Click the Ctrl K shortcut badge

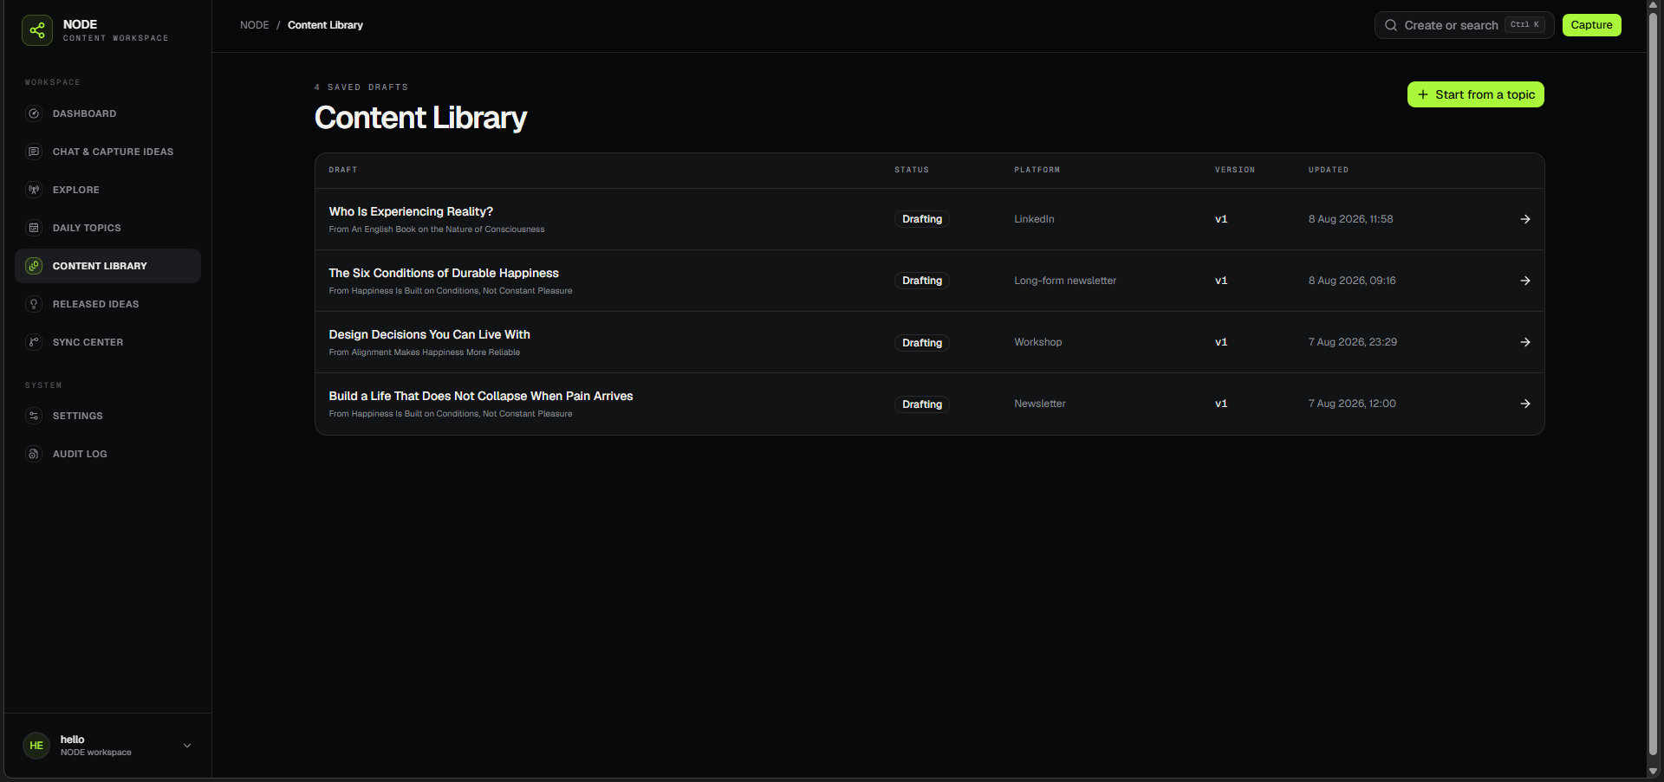(x=1524, y=24)
